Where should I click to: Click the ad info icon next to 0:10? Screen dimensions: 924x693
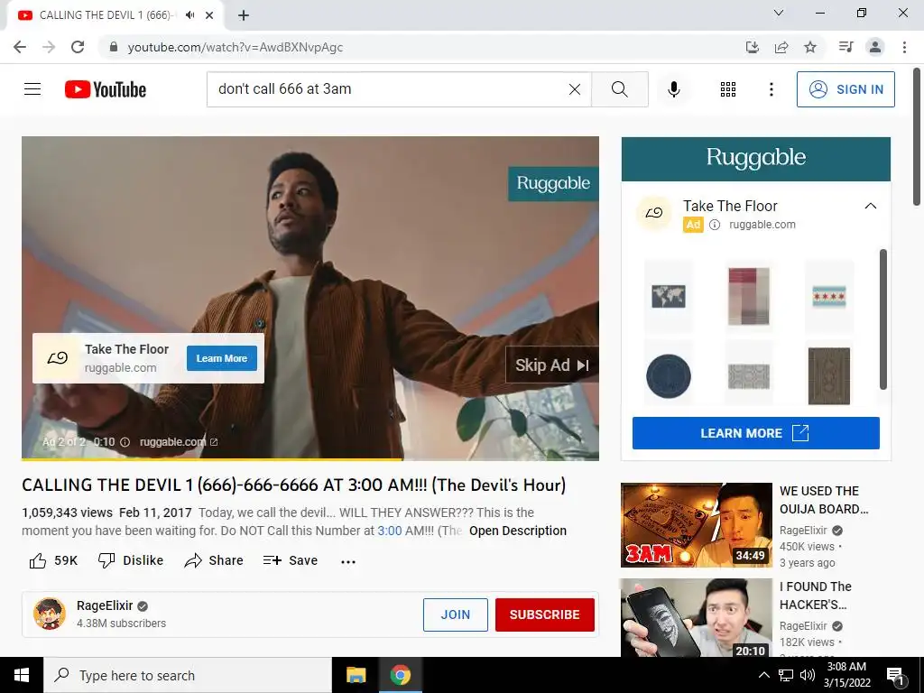coord(125,442)
